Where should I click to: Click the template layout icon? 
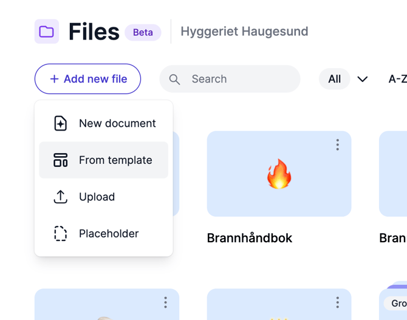coord(61,160)
